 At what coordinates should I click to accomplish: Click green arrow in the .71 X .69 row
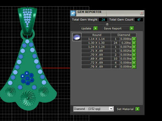(134, 51)
